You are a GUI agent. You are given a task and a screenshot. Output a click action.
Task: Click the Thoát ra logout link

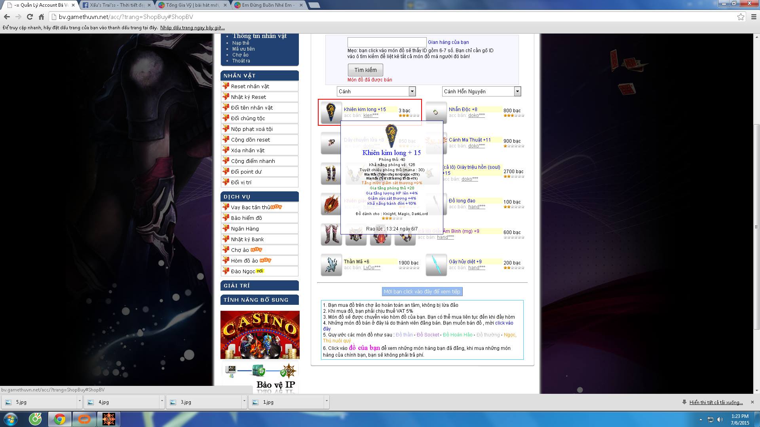(x=241, y=61)
